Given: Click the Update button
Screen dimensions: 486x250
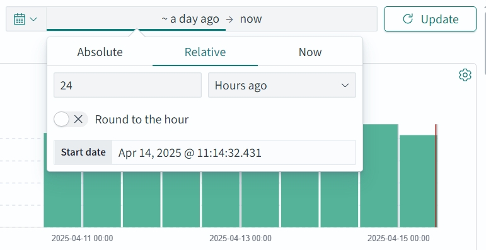Looking at the screenshot, I should coord(430,19).
